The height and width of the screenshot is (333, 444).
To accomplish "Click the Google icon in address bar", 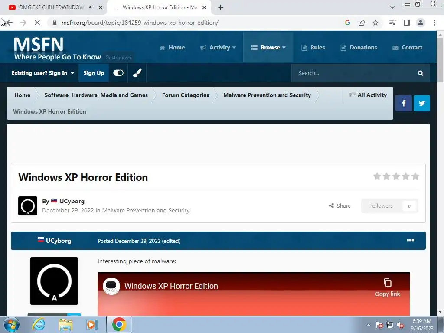I will (x=348, y=23).
